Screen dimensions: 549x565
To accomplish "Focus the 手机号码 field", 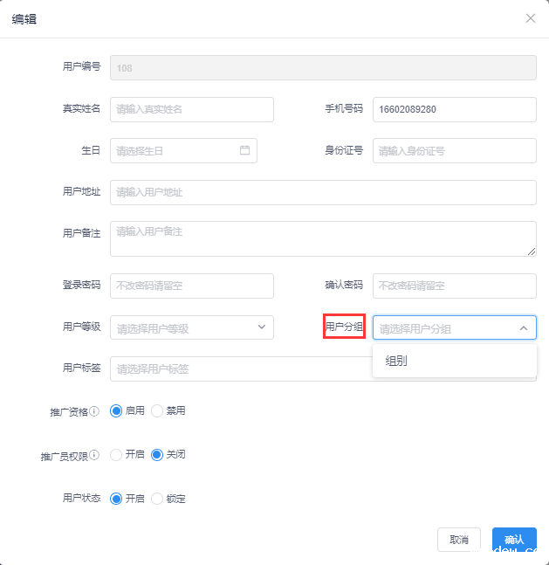I will point(454,109).
